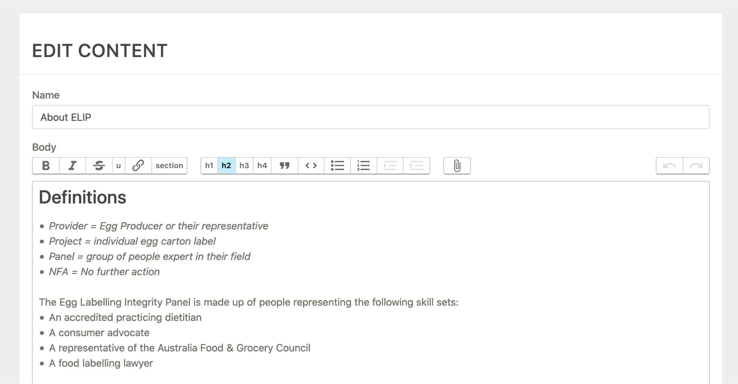The height and width of the screenshot is (384, 738).
Task: Apply h1 heading style
Action: click(209, 166)
